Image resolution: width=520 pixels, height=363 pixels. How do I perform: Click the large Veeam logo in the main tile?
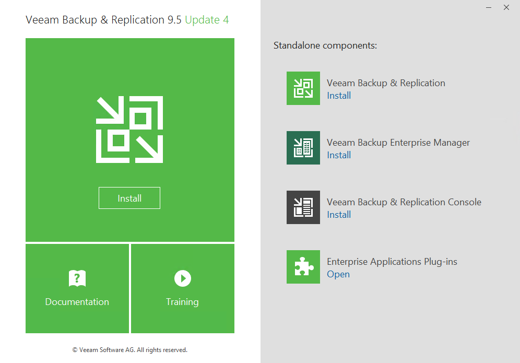coord(129,130)
